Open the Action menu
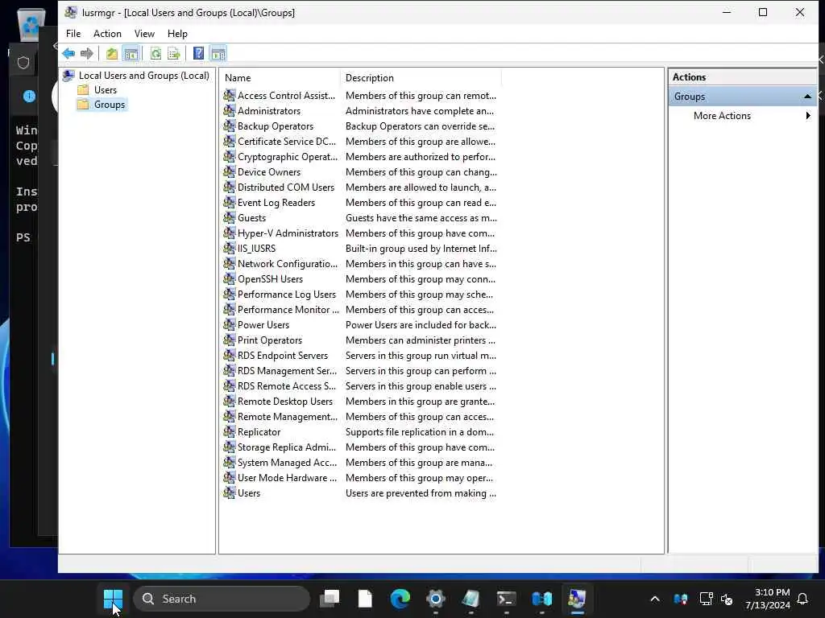Screen dimensions: 825x618 (x=107, y=34)
